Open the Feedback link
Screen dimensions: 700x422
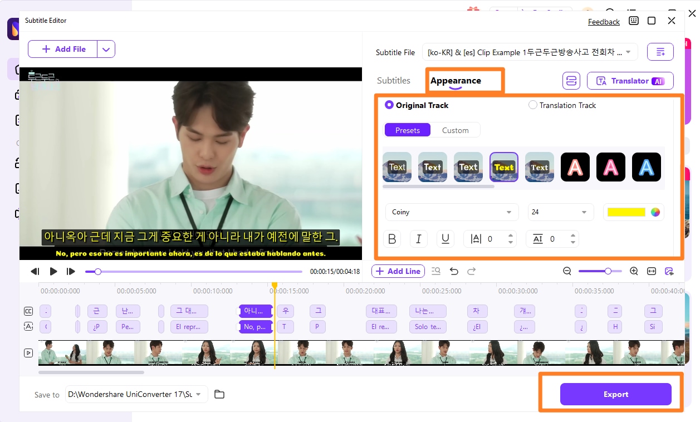coord(604,22)
